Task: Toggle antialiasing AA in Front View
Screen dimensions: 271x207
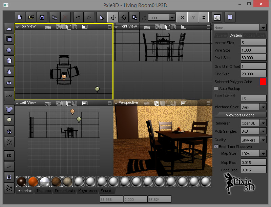Action: coord(184,27)
